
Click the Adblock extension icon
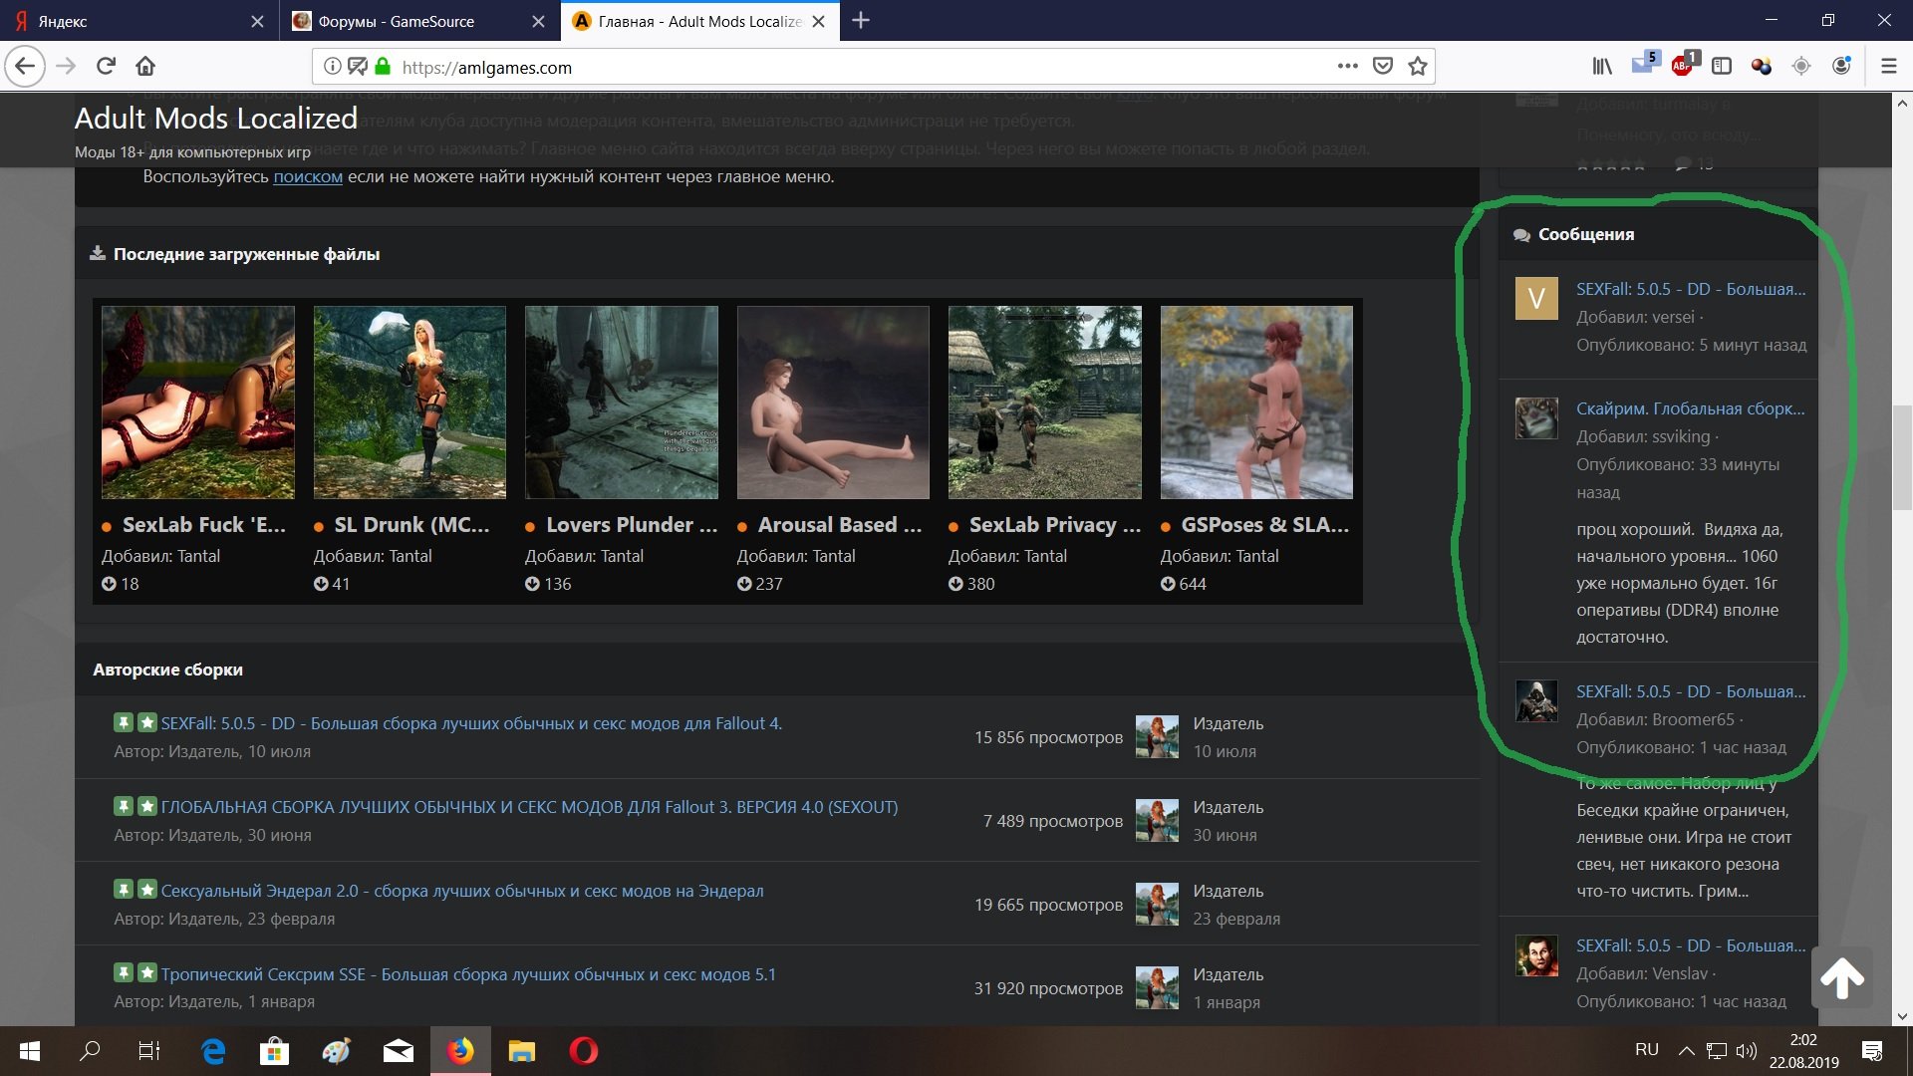tap(1683, 66)
